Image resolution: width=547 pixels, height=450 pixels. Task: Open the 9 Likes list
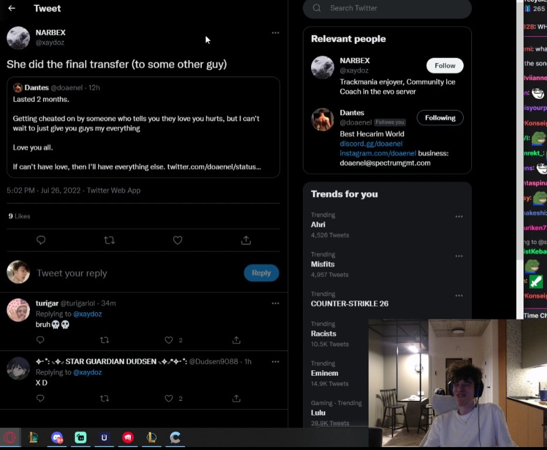point(19,216)
